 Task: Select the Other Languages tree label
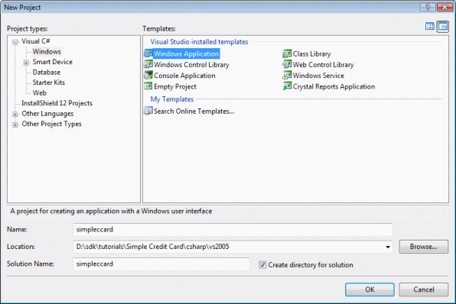[47, 114]
